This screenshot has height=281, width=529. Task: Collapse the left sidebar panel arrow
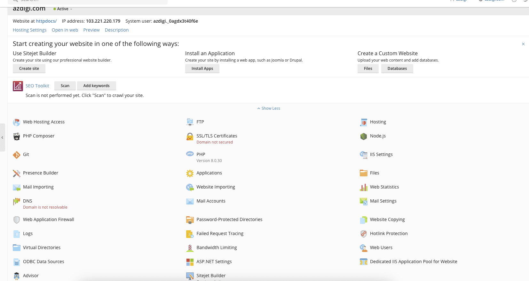pyautogui.click(x=2, y=137)
